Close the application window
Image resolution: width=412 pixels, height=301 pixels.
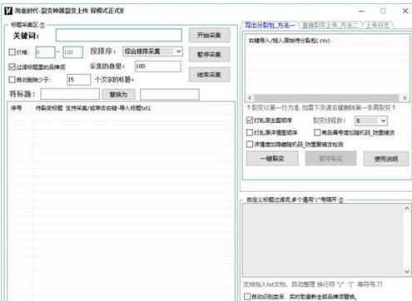tap(405, 11)
